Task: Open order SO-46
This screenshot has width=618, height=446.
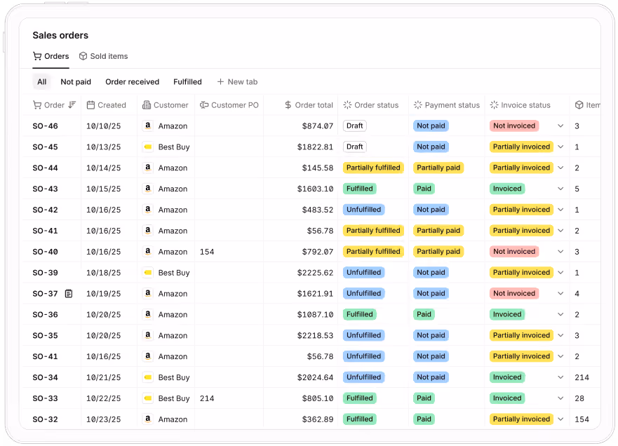Action: (46, 126)
